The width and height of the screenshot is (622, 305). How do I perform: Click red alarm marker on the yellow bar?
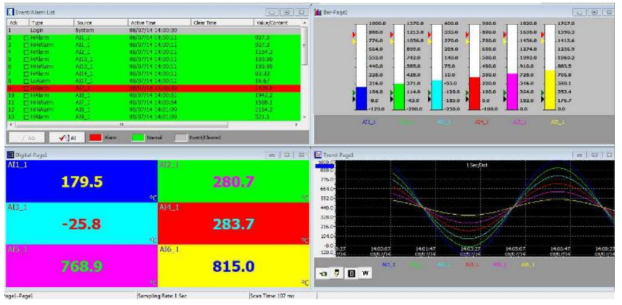tap(543, 36)
